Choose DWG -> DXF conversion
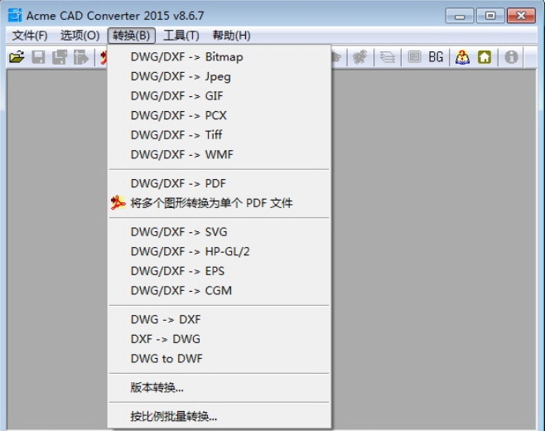 pyautogui.click(x=219, y=319)
